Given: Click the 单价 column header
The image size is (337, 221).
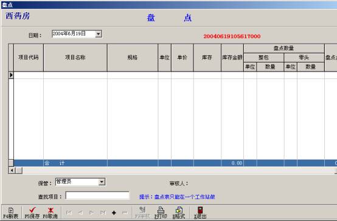Looking at the screenshot, I should coord(182,58).
